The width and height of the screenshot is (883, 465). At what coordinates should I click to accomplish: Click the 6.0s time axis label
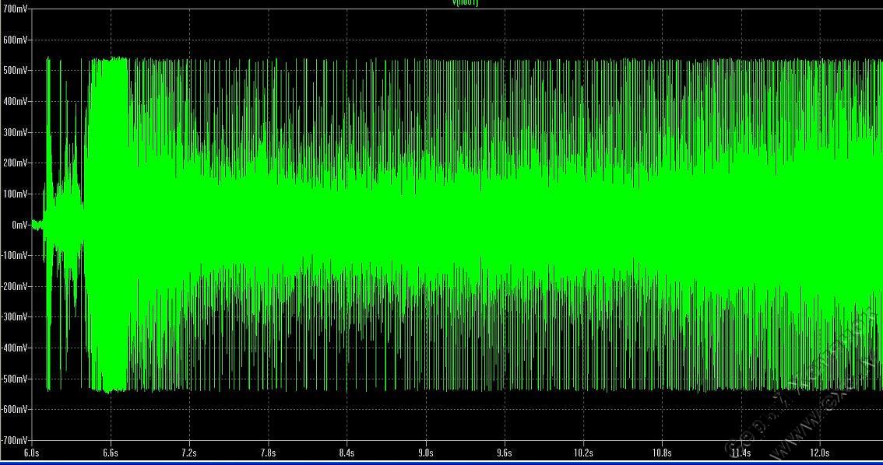31,452
